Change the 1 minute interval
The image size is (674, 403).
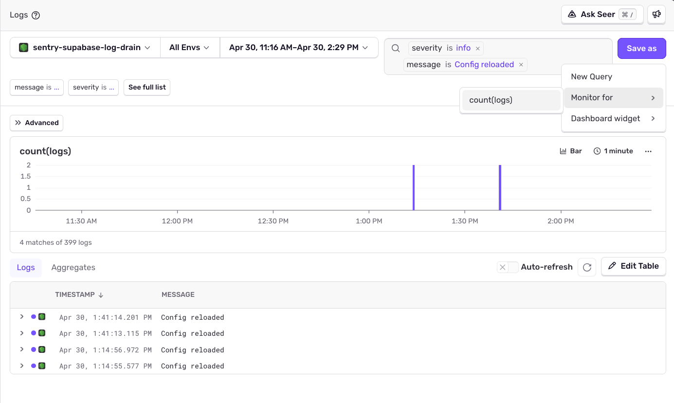(x=613, y=151)
